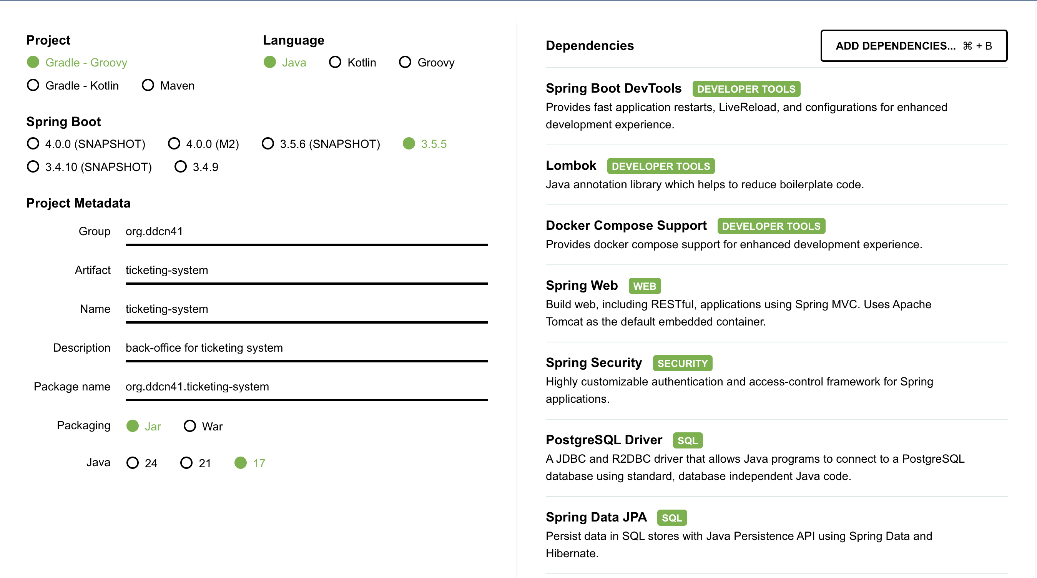This screenshot has height=578, width=1037.
Task: Select Spring Boot 4.0.0 (SNAPSHOT)
Action: point(33,144)
